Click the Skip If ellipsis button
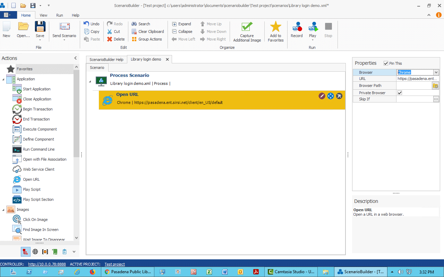 (x=436, y=99)
